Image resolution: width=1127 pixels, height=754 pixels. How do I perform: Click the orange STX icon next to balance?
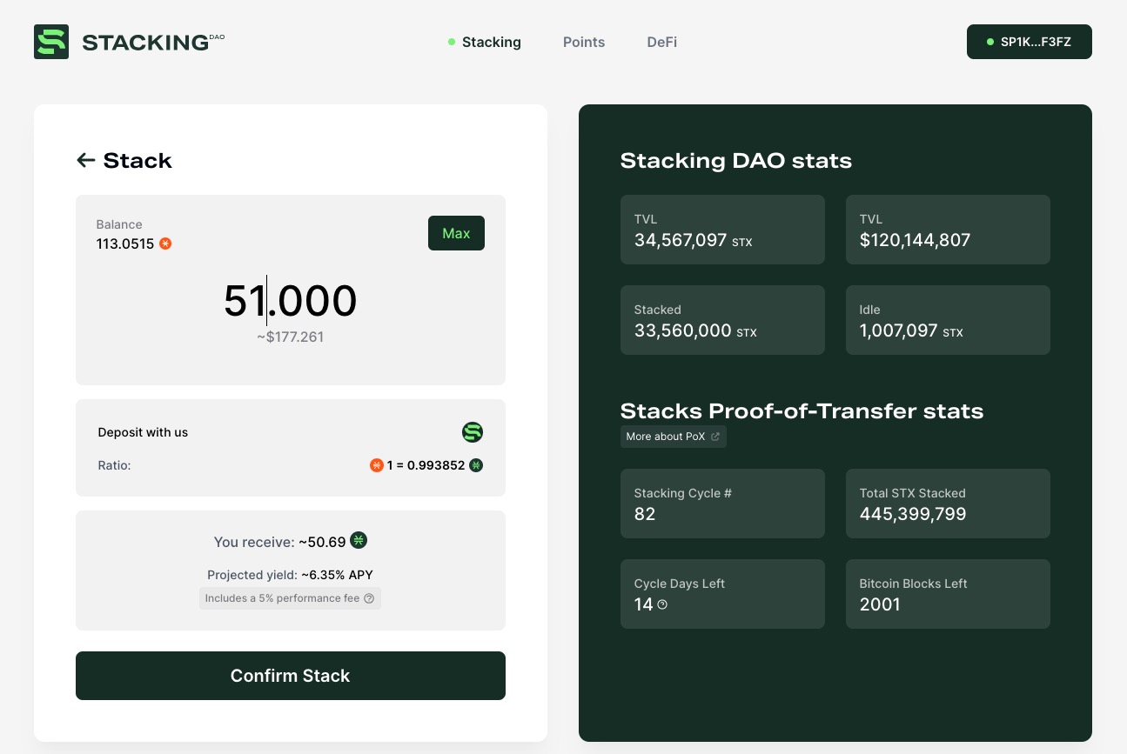coord(165,244)
